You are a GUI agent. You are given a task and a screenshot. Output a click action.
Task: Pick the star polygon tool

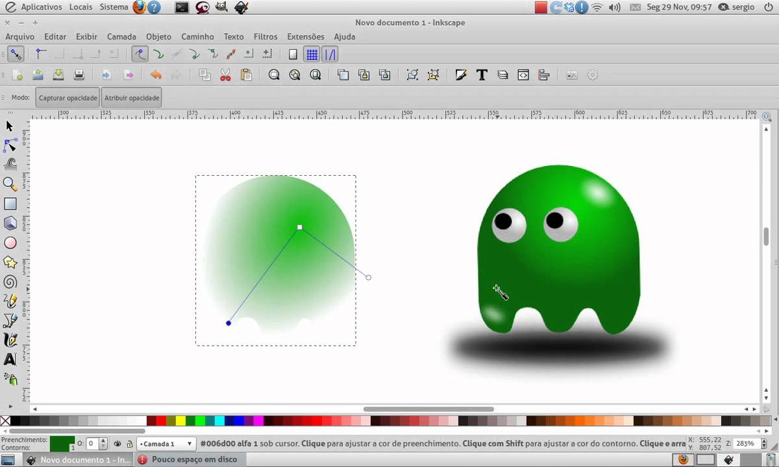[x=10, y=262]
